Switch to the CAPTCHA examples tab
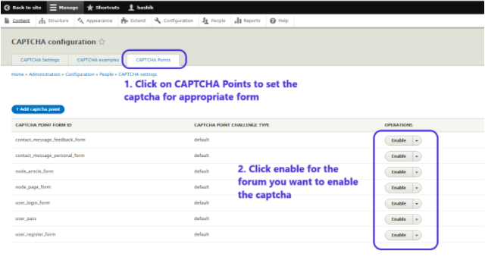 pos(98,60)
